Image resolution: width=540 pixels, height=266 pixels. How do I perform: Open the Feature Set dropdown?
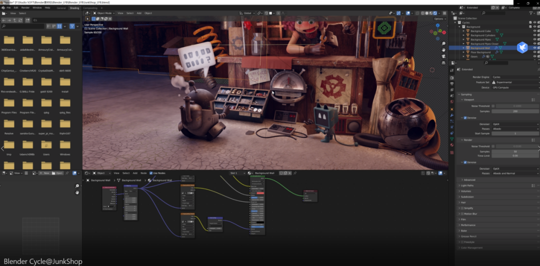515,82
